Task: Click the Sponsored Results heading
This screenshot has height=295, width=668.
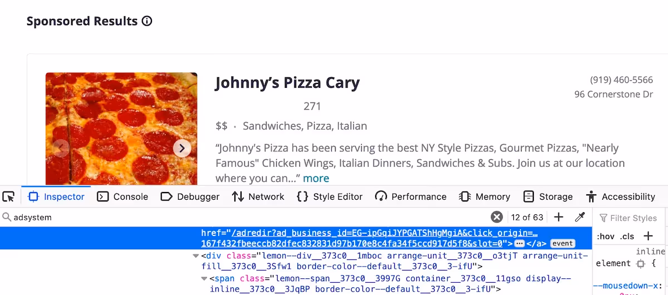Action: click(x=82, y=21)
